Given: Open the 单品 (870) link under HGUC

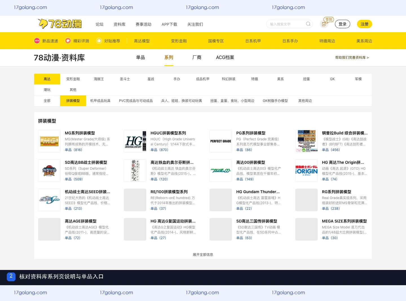Looking at the screenshot, I should coord(159,150).
